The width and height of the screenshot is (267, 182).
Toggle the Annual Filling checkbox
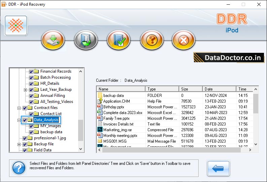point(31,96)
